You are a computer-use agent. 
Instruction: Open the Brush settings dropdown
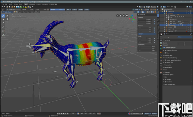click(x=68, y=9)
